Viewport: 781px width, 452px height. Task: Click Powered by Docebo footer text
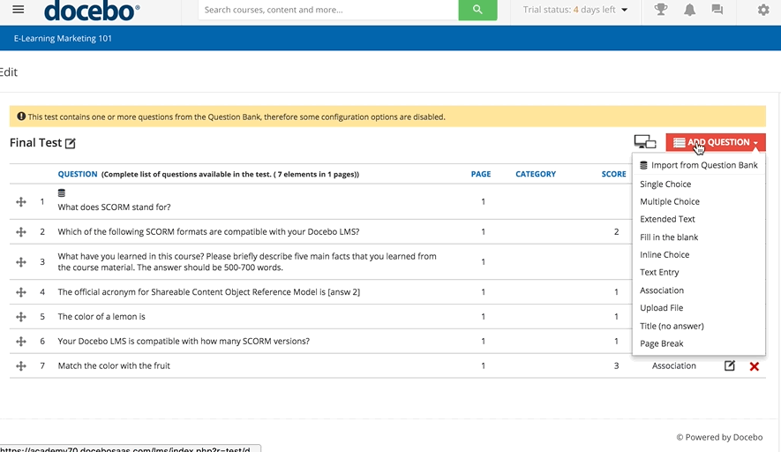[719, 437]
